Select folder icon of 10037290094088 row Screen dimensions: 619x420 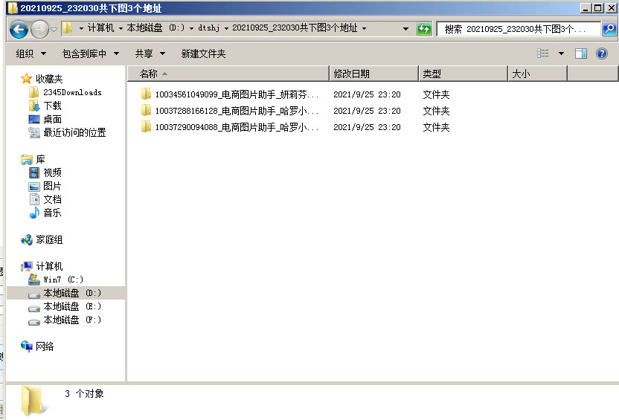coord(146,126)
